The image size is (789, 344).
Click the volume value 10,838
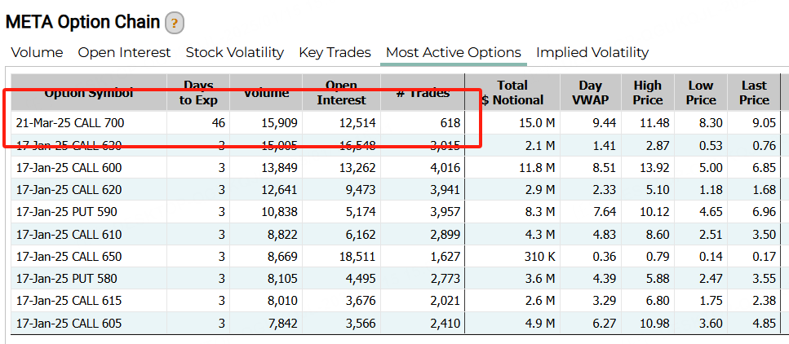coord(279,212)
